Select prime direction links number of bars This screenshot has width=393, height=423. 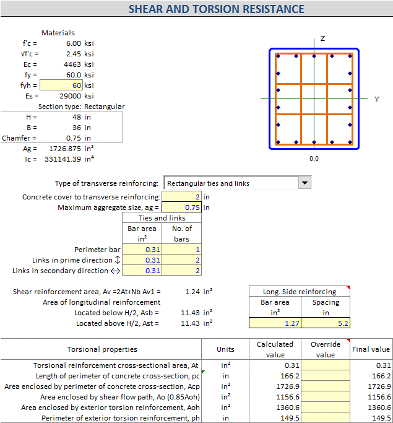click(181, 260)
